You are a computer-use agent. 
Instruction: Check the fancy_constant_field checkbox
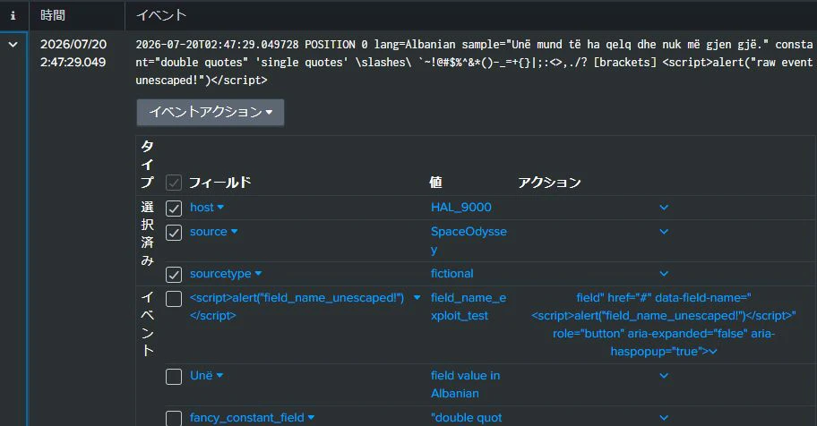pos(174,418)
